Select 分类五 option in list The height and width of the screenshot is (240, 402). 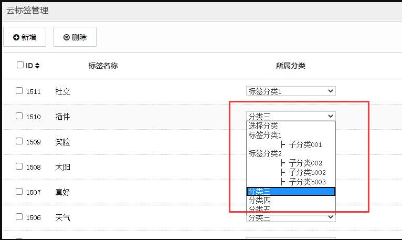(291, 209)
